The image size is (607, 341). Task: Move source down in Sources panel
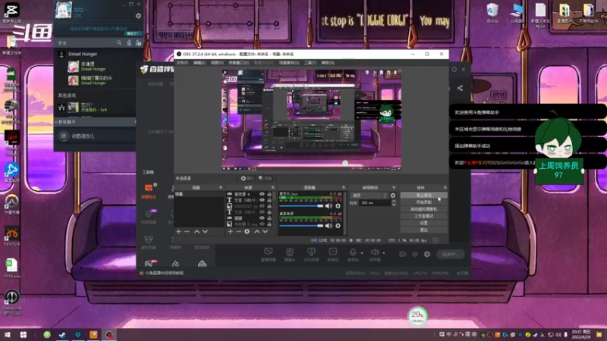tap(265, 232)
